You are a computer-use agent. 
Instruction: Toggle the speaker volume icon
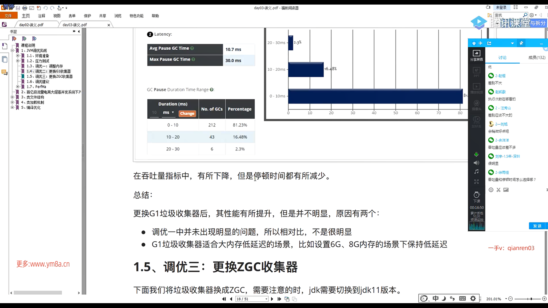(x=476, y=163)
